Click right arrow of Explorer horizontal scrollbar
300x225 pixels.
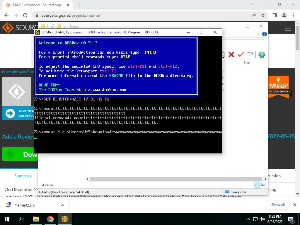click(x=265, y=179)
